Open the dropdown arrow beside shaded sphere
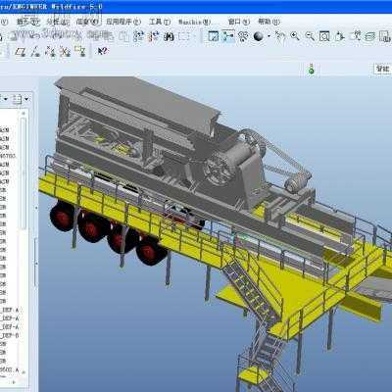This screenshot has height=392, width=392. [x=269, y=36]
